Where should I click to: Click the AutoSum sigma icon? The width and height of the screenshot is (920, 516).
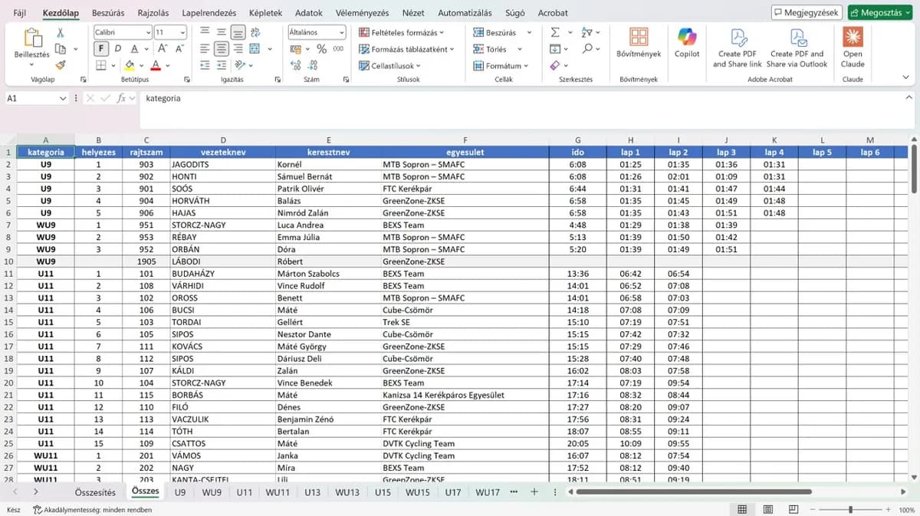pos(555,33)
